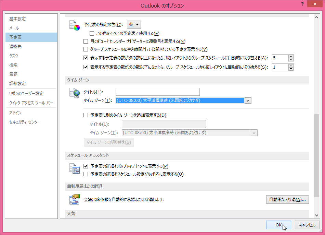The width and height of the screenshot is (325, 235).
Task: Toggle 月のビューとカレンダー ナビゲーターに週番号を表示する checkbox
Action: [x=86, y=42]
